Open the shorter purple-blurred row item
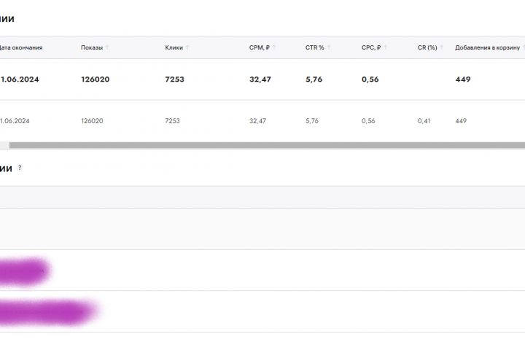This screenshot has width=525, height=350. pyautogui.click(x=23, y=271)
